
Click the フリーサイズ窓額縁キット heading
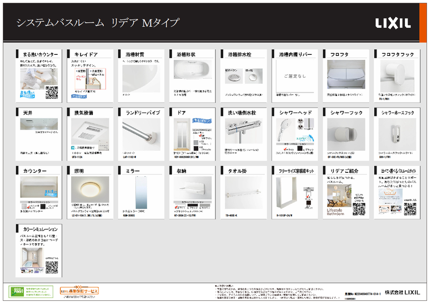click(x=297, y=171)
